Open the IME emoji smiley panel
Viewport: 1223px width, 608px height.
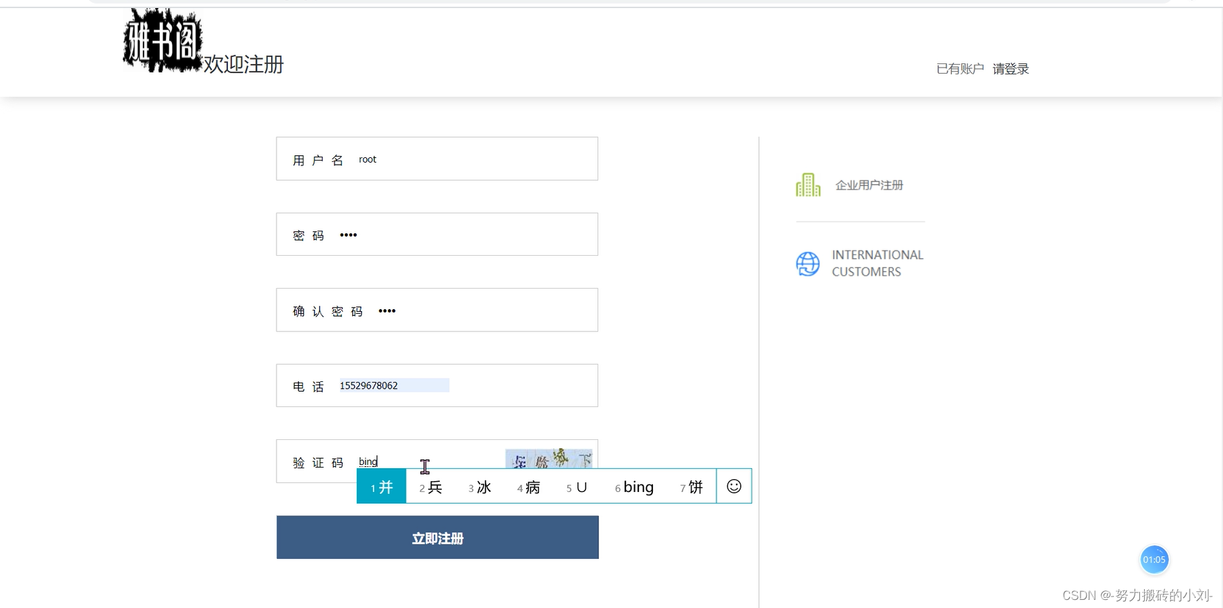(x=734, y=486)
